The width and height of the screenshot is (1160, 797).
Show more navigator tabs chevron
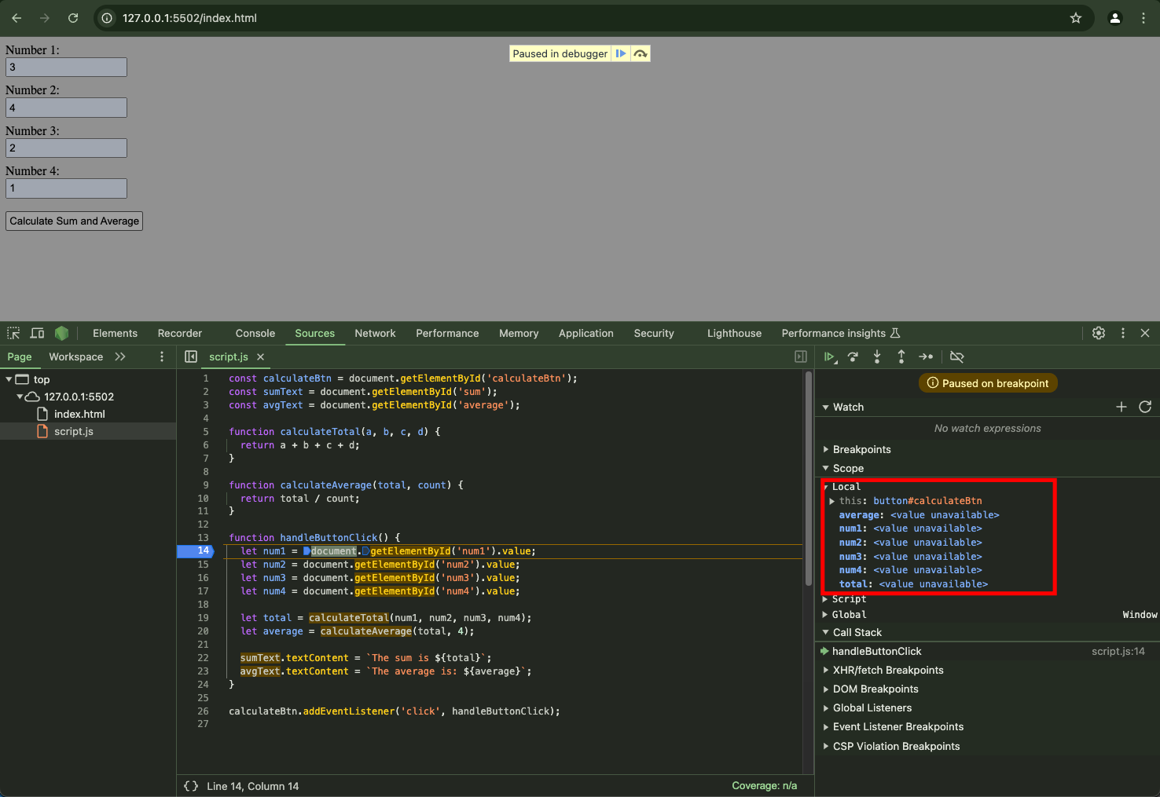(120, 356)
